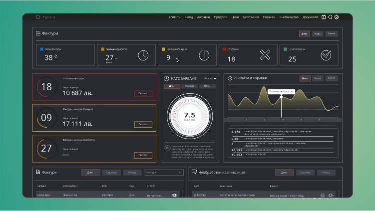Click the clock icon on the pending processing card

tap(143, 55)
